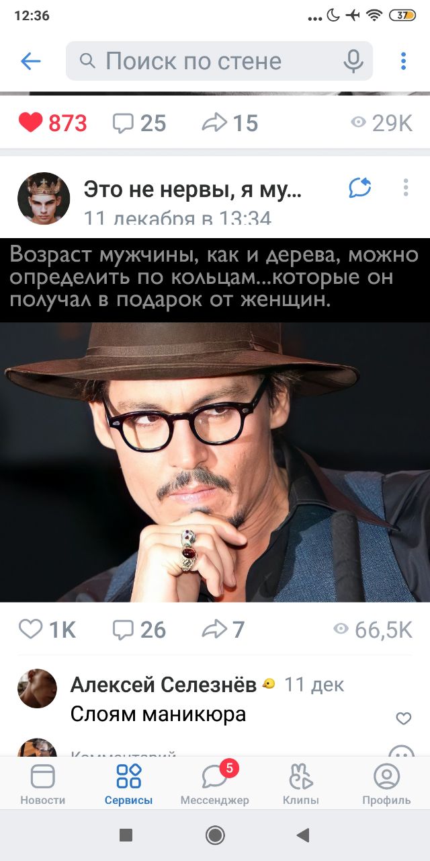
Task: Expand post options three-dot menu
Action: 405,188
